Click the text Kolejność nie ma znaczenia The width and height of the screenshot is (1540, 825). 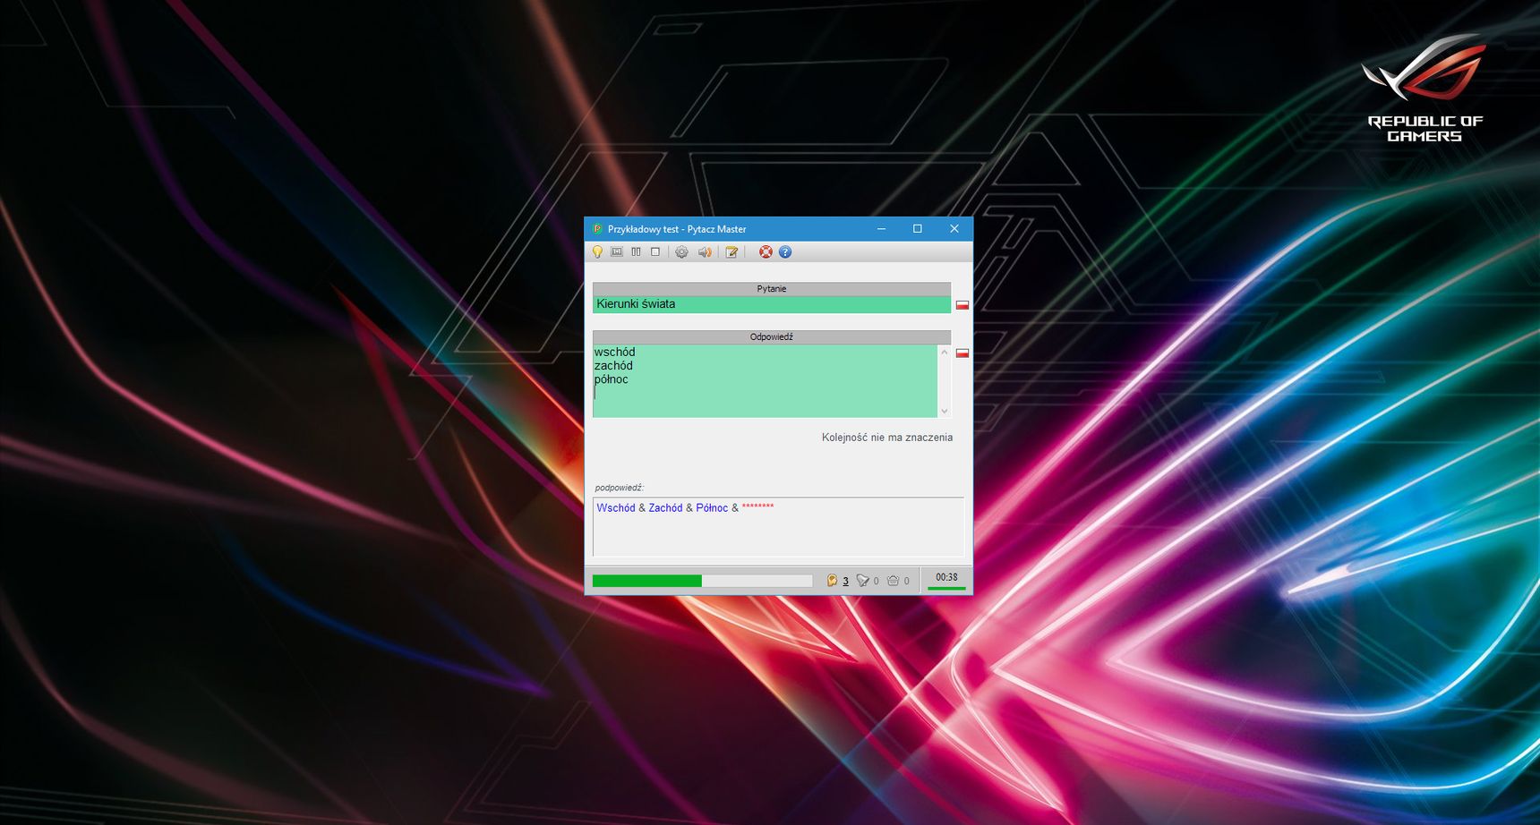887,438
